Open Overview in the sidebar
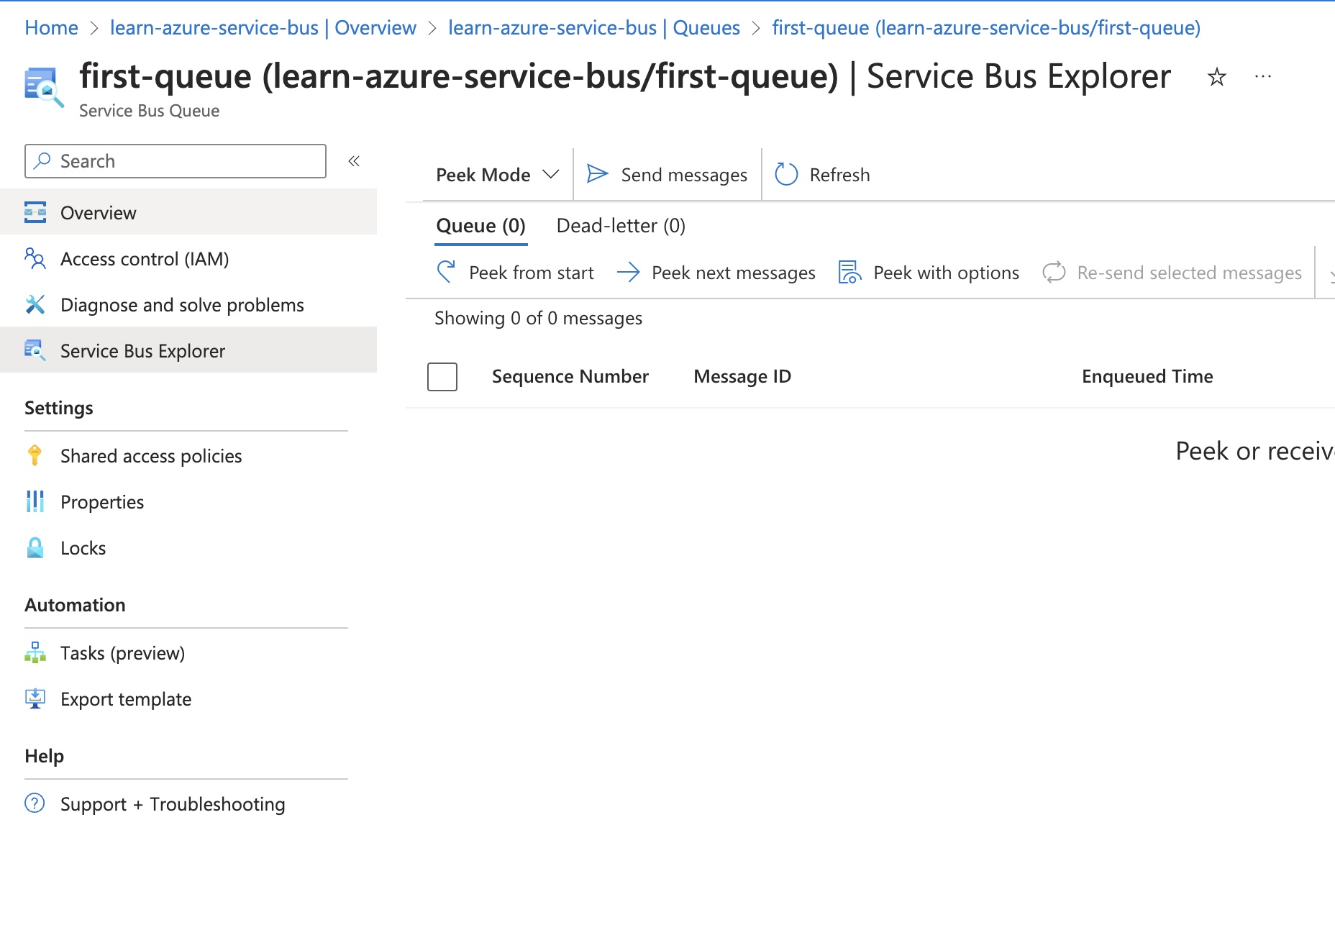This screenshot has height=925, width=1335. 188,212
